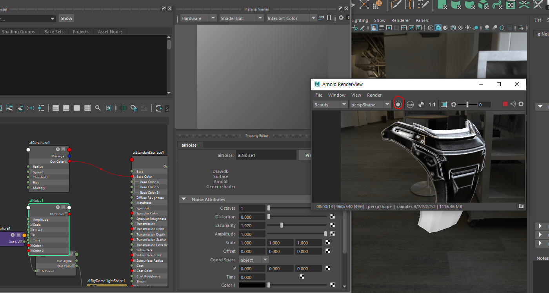Open RenderView settings gear
The width and height of the screenshot is (549, 293).
point(521,104)
